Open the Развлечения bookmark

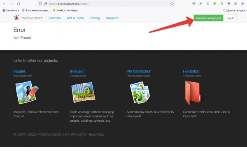[x=36, y=10]
